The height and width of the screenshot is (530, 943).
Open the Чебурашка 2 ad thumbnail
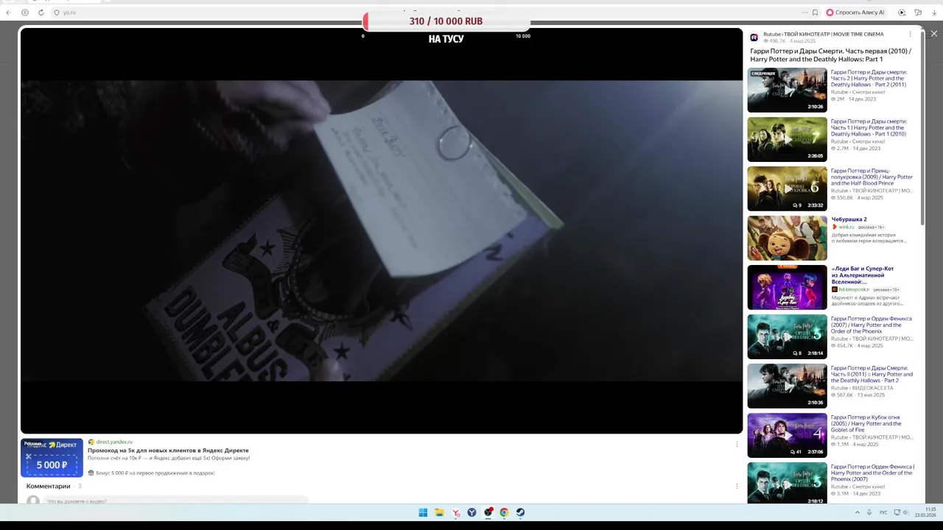click(x=787, y=238)
